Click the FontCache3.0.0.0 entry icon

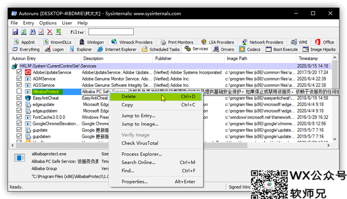pos(28,117)
